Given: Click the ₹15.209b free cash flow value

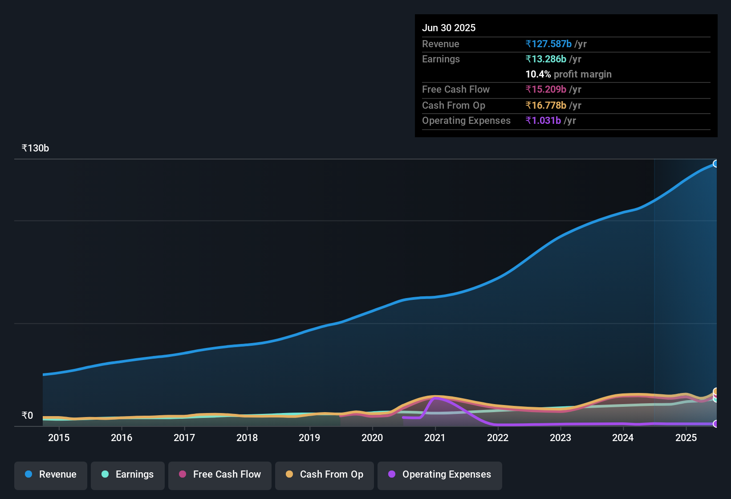Looking at the screenshot, I should [x=546, y=89].
